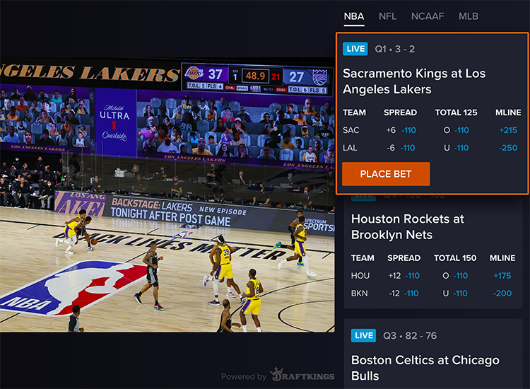Click the LIVE badge on Celtics-Bulls card
The image size is (530, 389).
tap(363, 335)
